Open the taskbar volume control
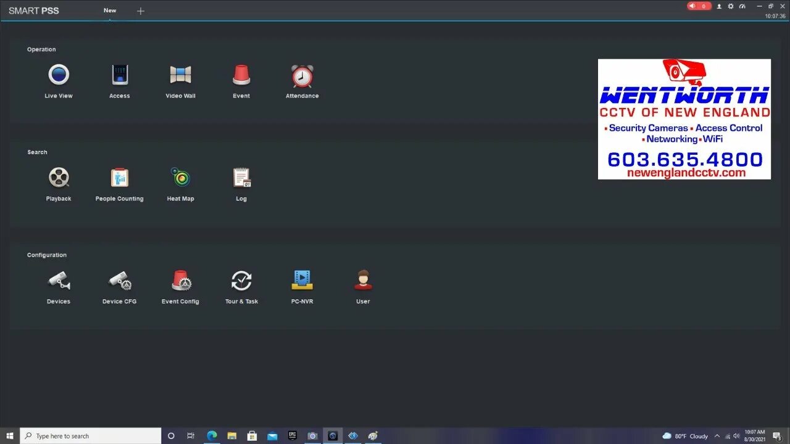Image resolution: width=790 pixels, height=444 pixels. click(736, 436)
